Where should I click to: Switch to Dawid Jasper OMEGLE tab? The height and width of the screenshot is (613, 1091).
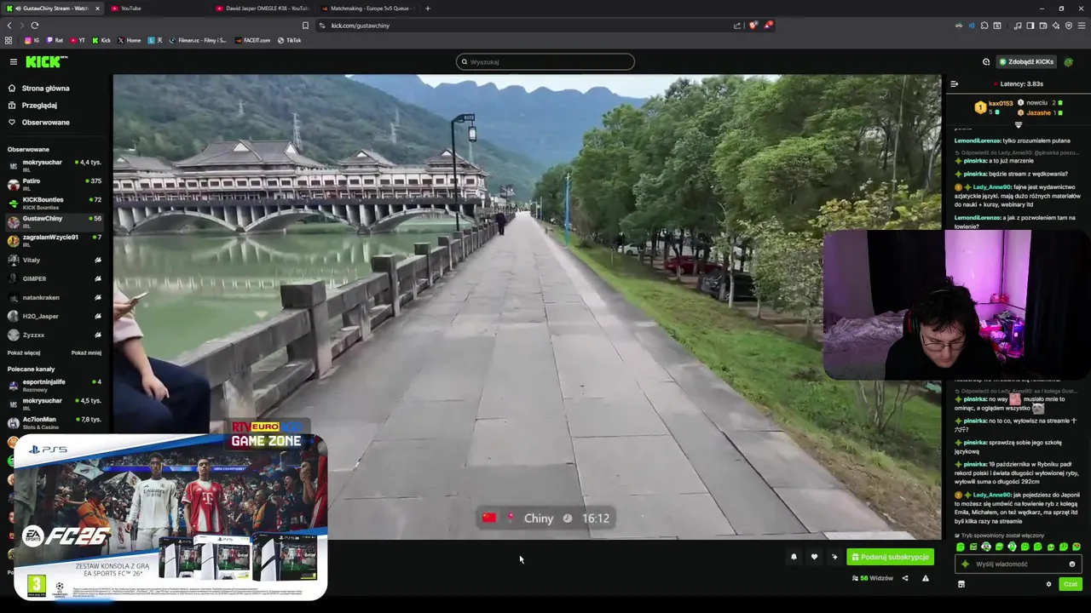tap(263, 9)
